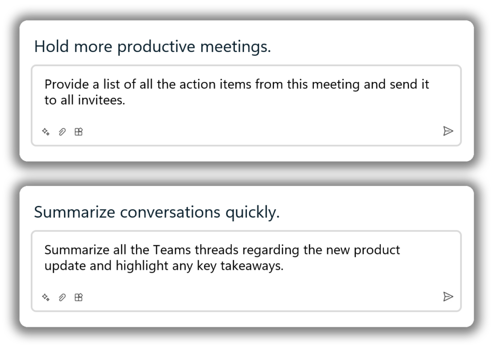Image resolution: width=493 pixels, height=347 pixels.
Task: Open the plugins grid icon in summarize prompt box
Action: pyautogui.click(x=78, y=297)
